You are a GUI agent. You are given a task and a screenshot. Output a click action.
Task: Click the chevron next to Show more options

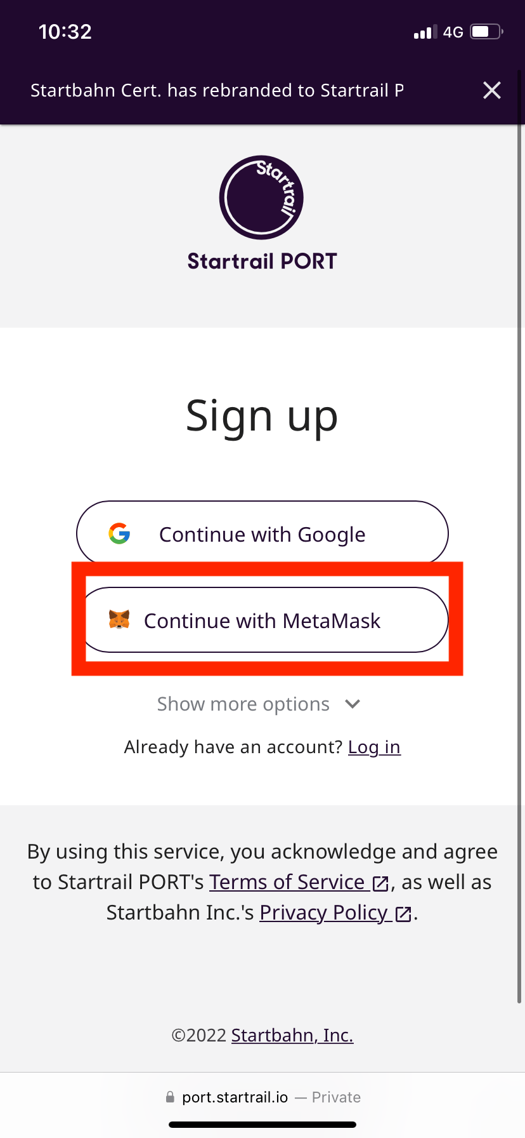tap(353, 704)
